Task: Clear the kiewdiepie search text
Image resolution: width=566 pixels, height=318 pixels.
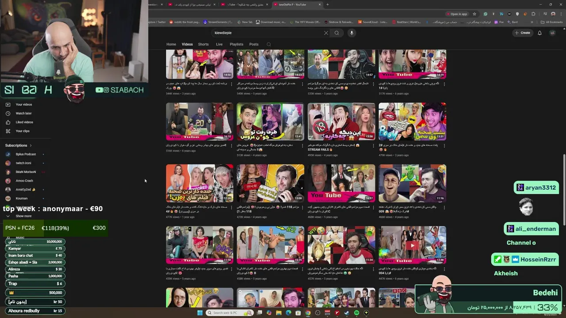Action: pyautogui.click(x=326, y=33)
